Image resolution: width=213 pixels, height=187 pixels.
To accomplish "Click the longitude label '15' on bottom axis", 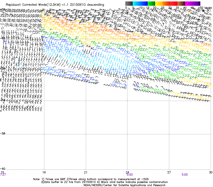I will coord(2,172).
